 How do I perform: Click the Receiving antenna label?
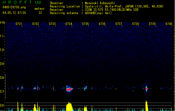[64, 13]
